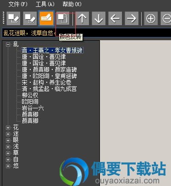Select 唐·欧阳询·皇甫诞碑 entry
This screenshot has height=186, width=171.
coord(49,76)
